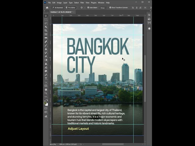The width and height of the screenshot is (195, 146).
Task: Select the Gradient tool
Action: click(x=46, y=60)
